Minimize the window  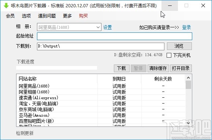(170, 5)
